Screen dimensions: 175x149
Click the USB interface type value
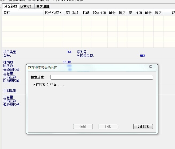pos(69,52)
